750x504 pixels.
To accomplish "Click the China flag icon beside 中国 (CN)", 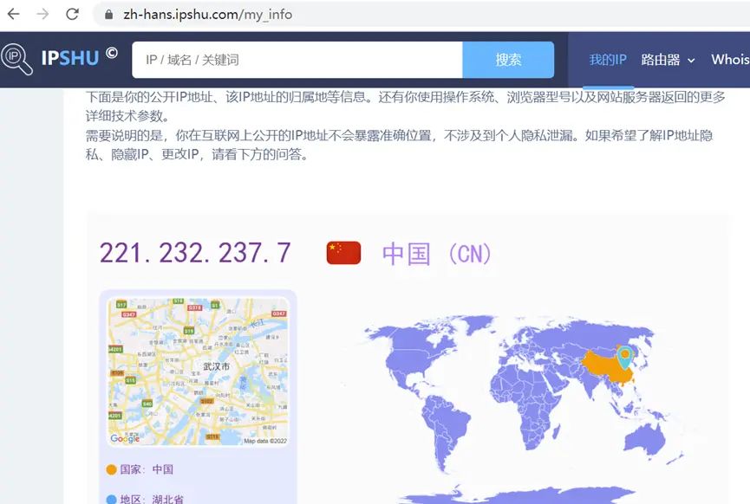I will (x=342, y=252).
